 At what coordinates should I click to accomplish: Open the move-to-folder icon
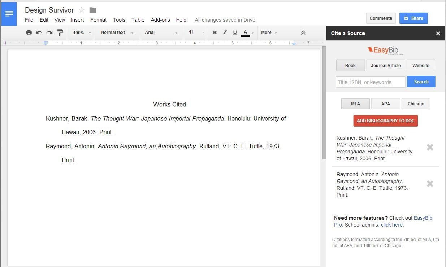coord(93,10)
